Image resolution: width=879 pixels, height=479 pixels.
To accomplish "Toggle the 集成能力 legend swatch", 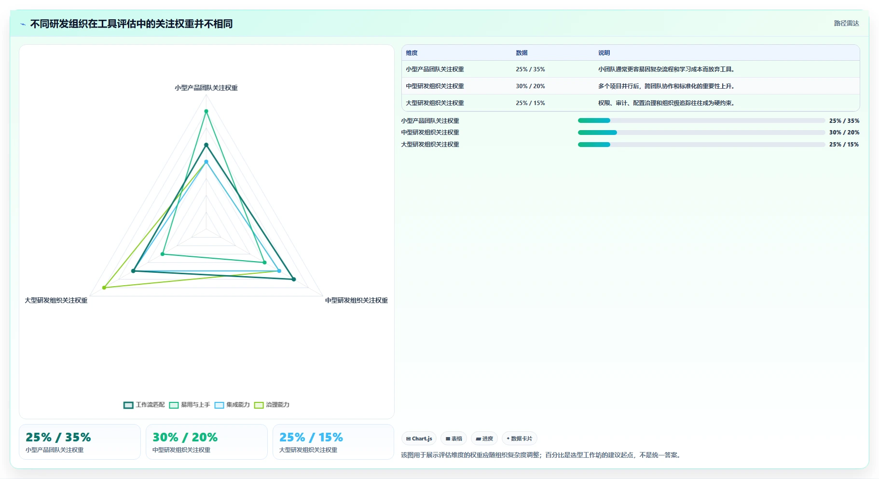I will click(220, 405).
